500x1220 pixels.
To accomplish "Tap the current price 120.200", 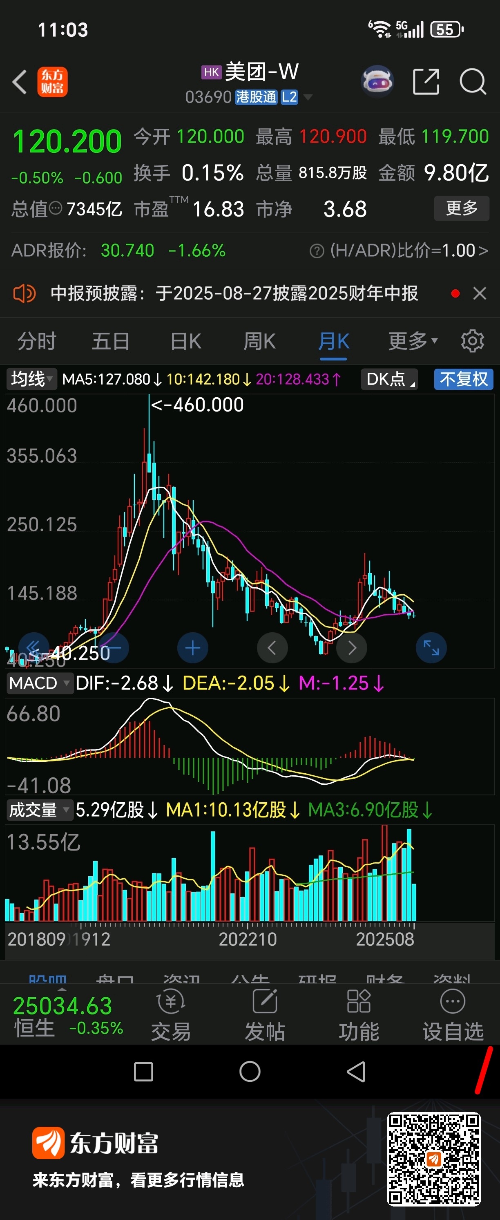I will tap(67, 141).
